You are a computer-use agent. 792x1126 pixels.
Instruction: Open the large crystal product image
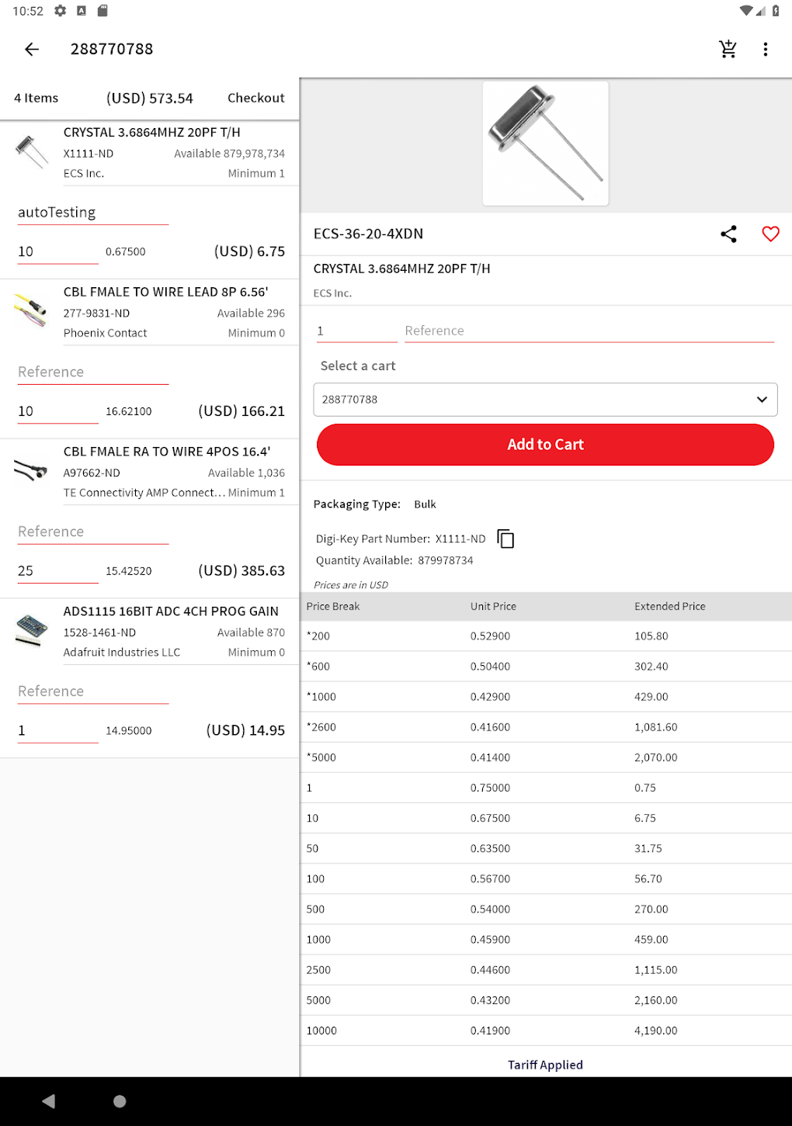(545, 144)
